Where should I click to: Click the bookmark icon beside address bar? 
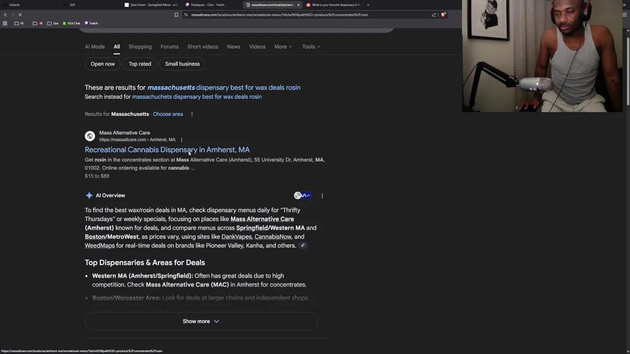point(176,15)
